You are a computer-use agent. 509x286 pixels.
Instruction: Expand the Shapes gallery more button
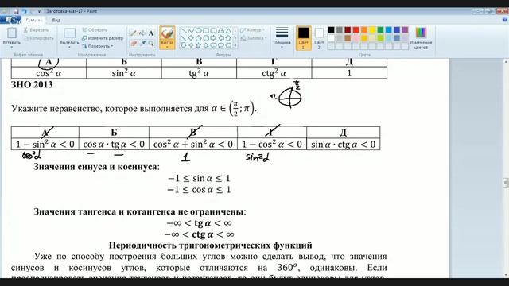(x=235, y=45)
